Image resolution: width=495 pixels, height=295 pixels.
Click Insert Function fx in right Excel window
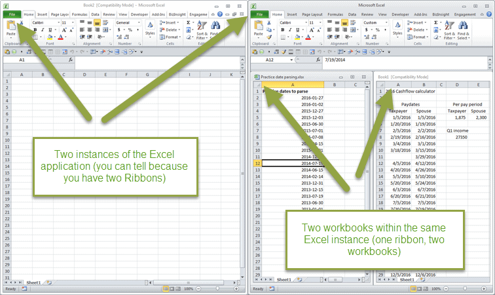click(318, 60)
